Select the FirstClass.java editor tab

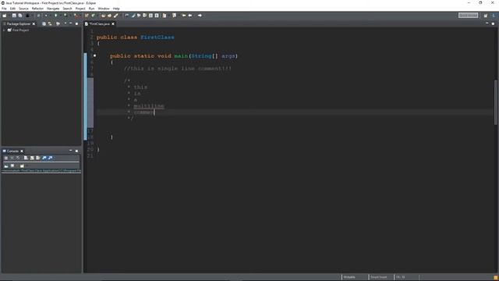99,24
